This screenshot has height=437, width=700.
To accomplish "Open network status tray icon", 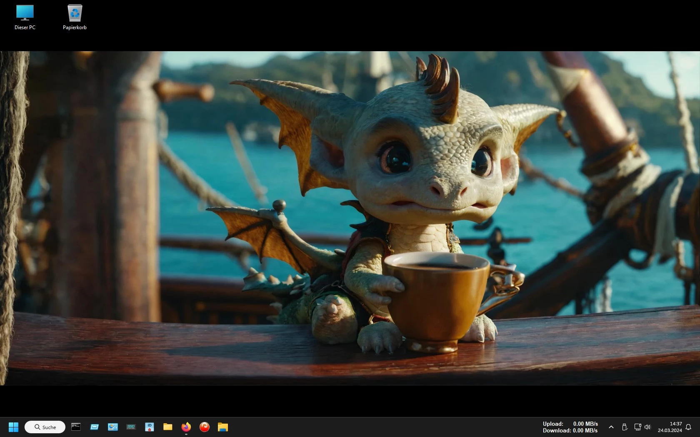I will [x=637, y=427].
